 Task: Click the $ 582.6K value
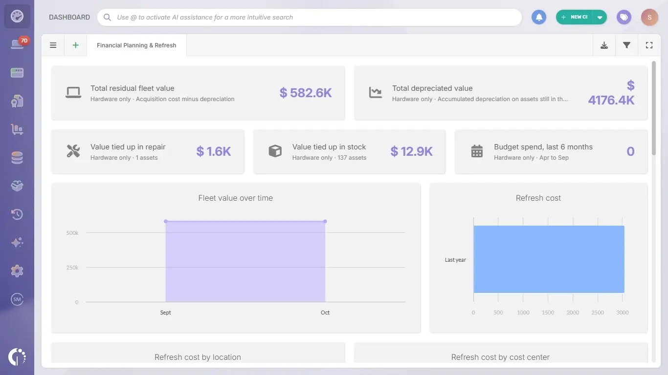[x=306, y=93]
